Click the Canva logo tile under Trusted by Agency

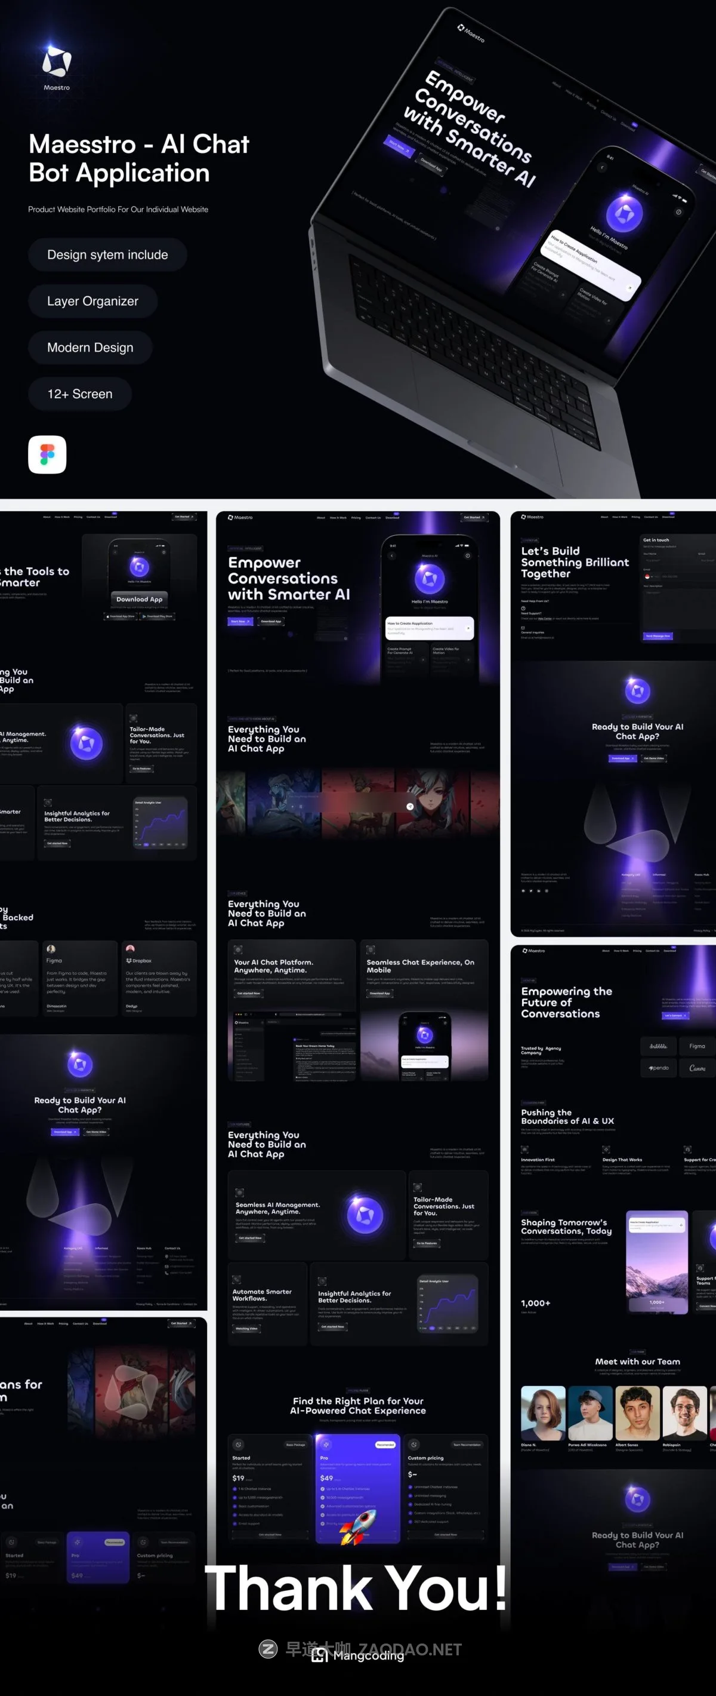click(696, 1068)
